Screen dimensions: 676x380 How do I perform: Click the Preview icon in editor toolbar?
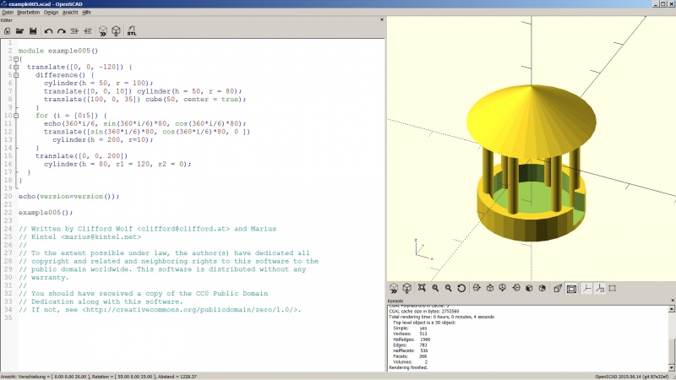point(102,31)
